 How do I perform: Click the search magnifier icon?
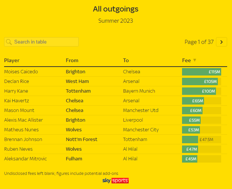tap(9, 42)
